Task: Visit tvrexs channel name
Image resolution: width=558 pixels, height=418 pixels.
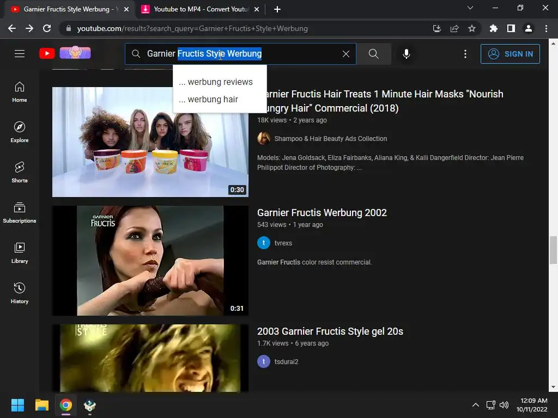Action: tap(283, 243)
